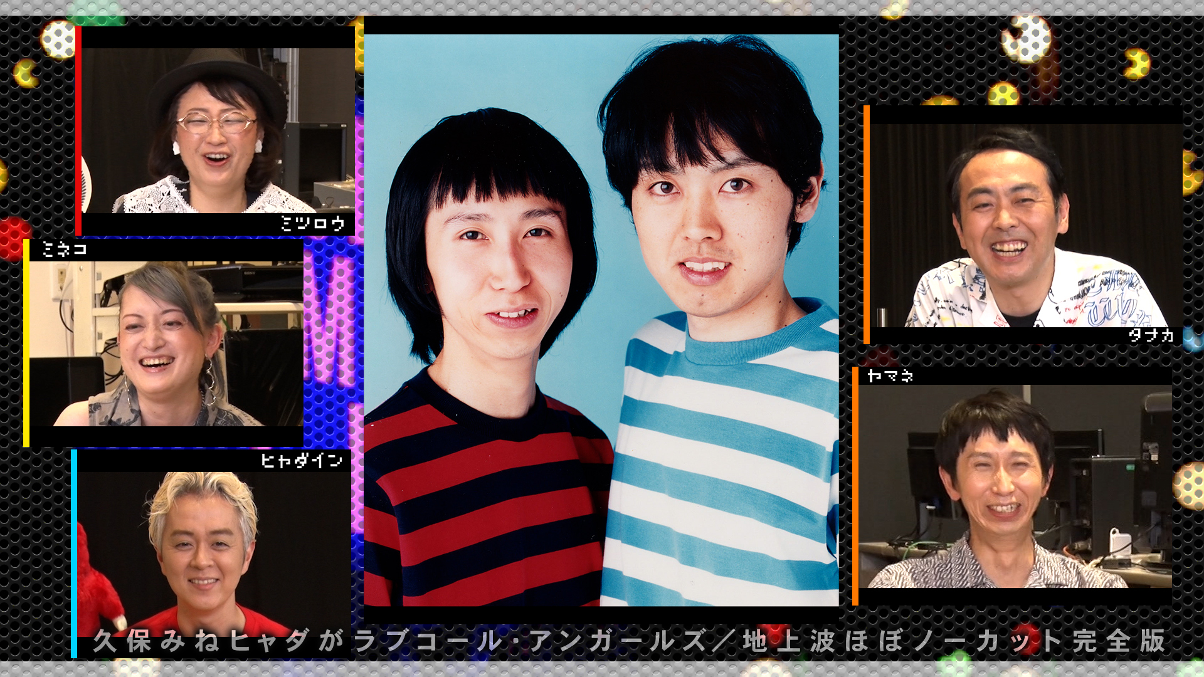The image size is (1204, 677).
Task: Click the ミツロウ name label
Action: point(313,224)
